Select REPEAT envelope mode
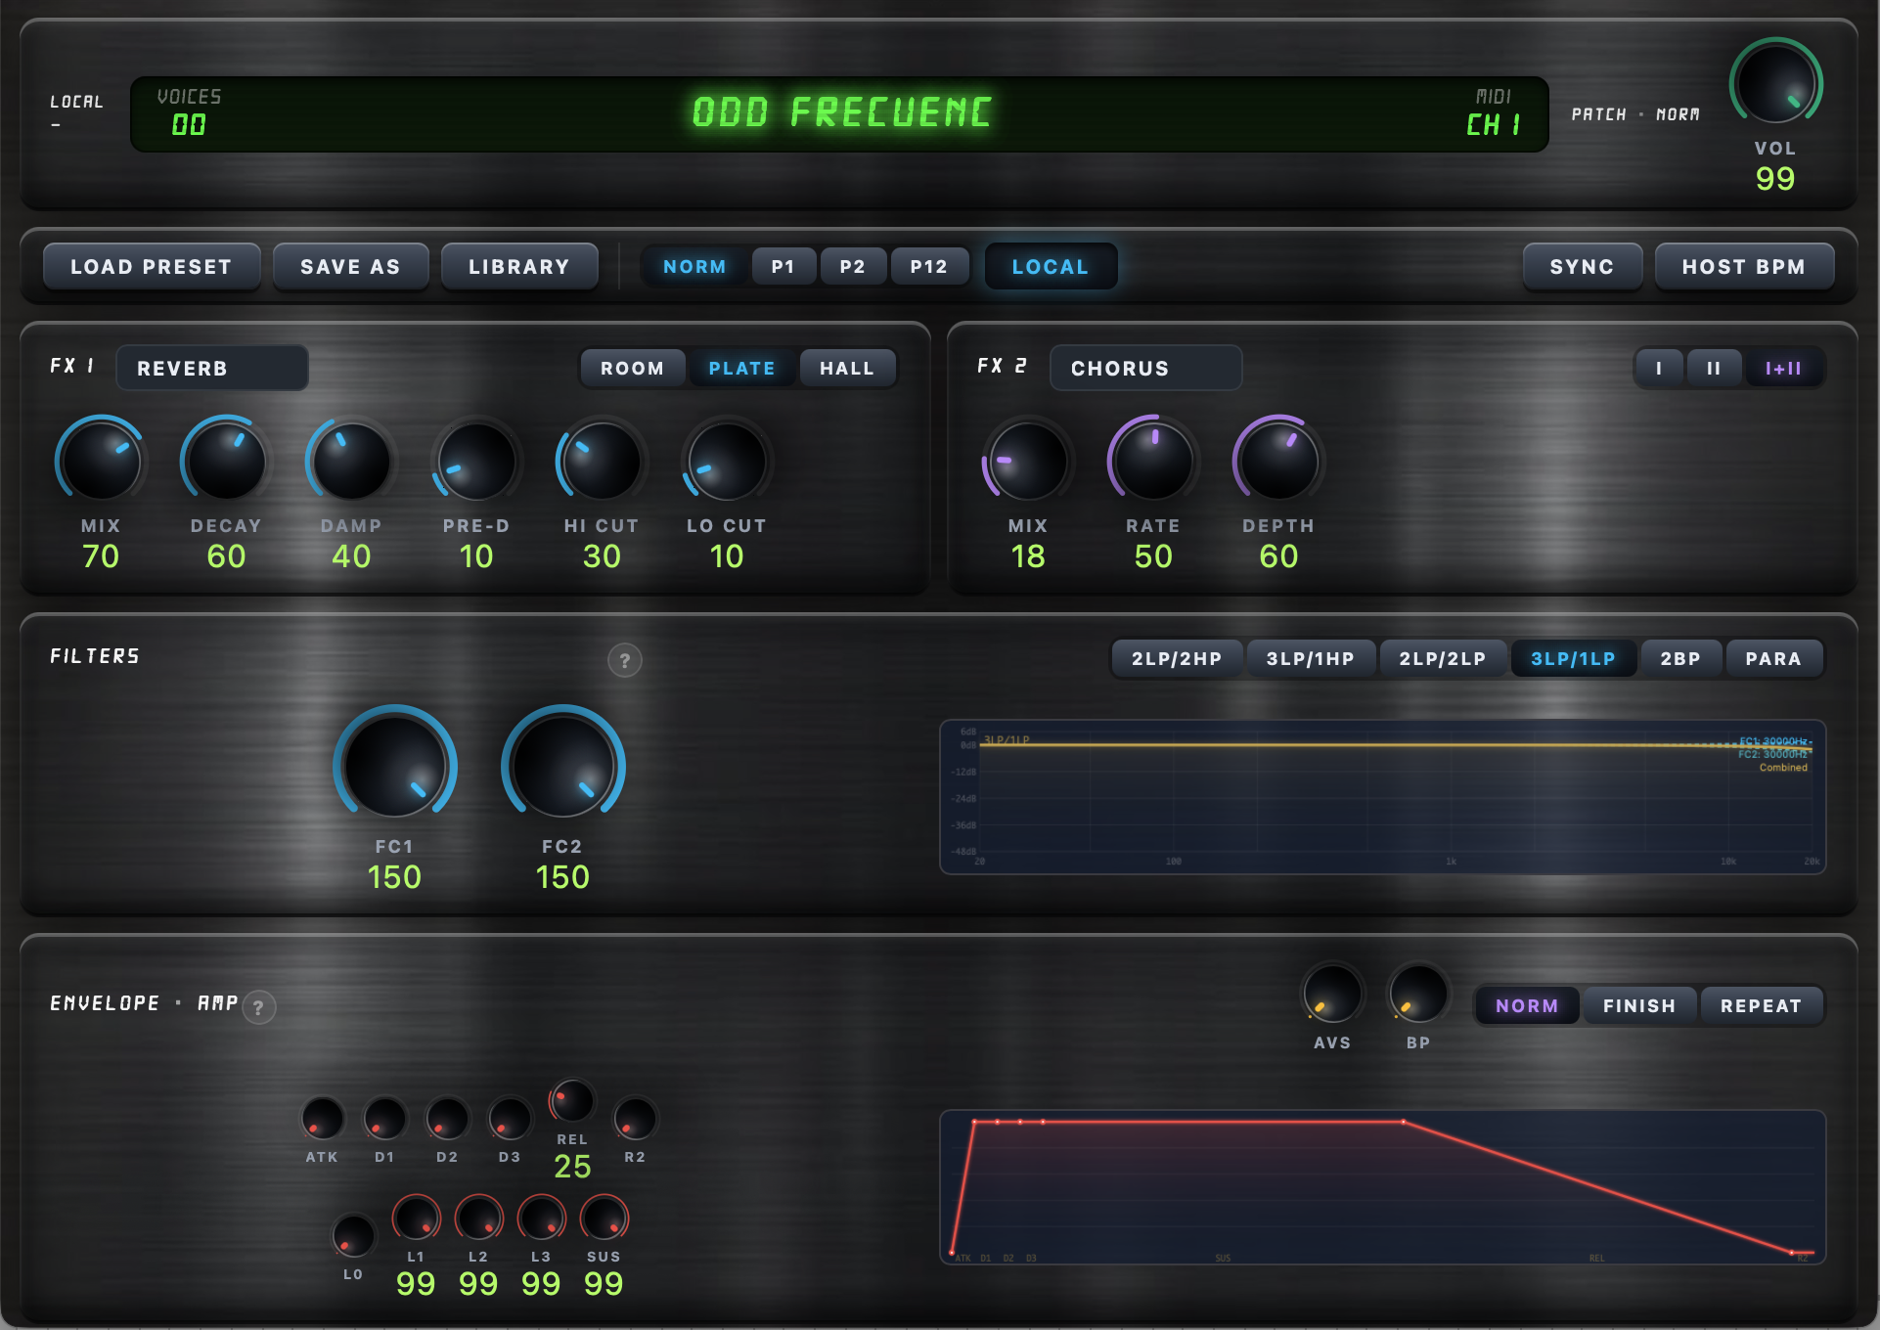The width and height of the screenshot is (1880, 1330). pyautogui.click(x=1762, y=1006)
